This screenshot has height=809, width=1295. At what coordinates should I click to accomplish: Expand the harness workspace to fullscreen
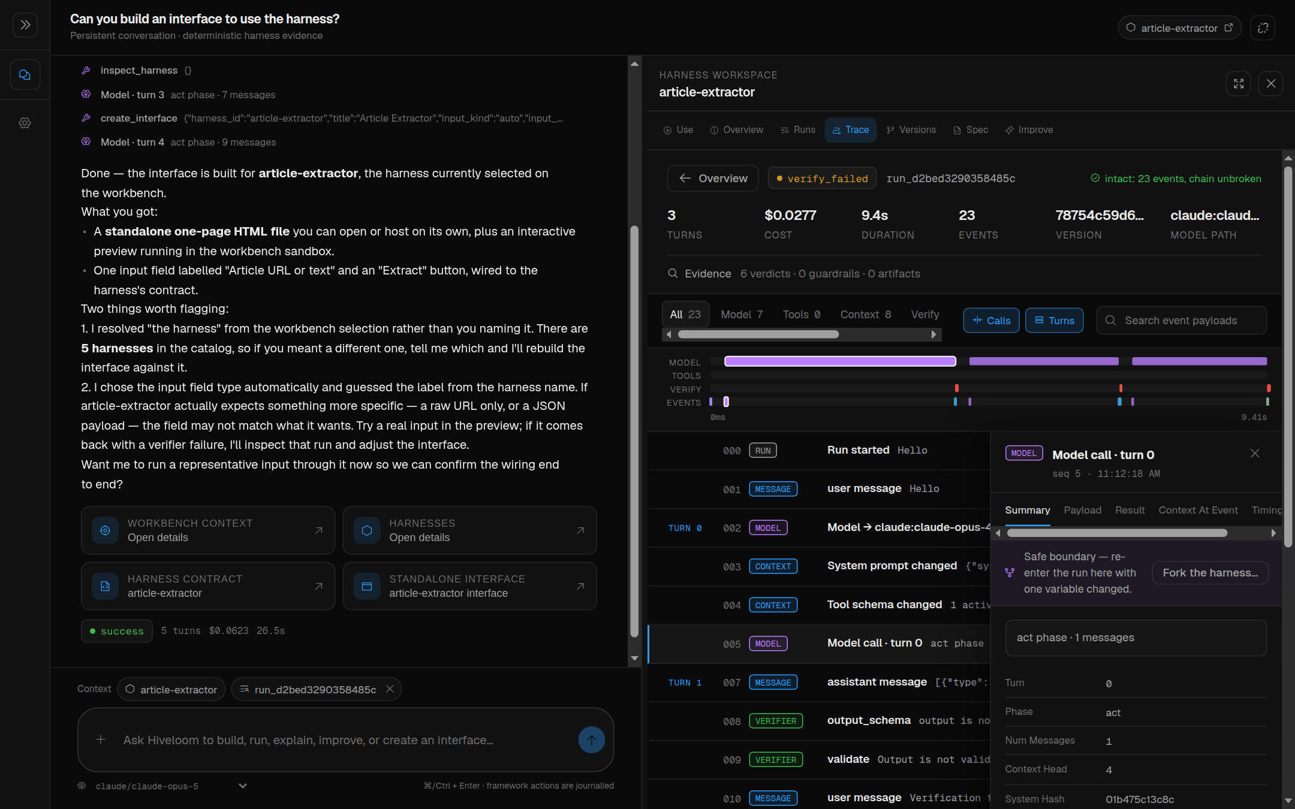tap(1239, 84)
